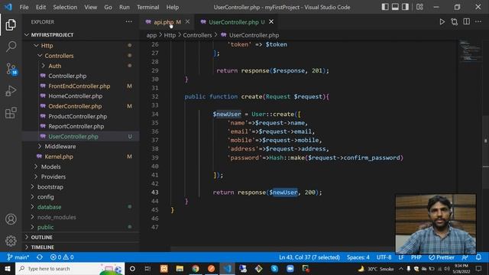Click the main branch status item
The width and height of the screenshot is (489, 275).
18,257
